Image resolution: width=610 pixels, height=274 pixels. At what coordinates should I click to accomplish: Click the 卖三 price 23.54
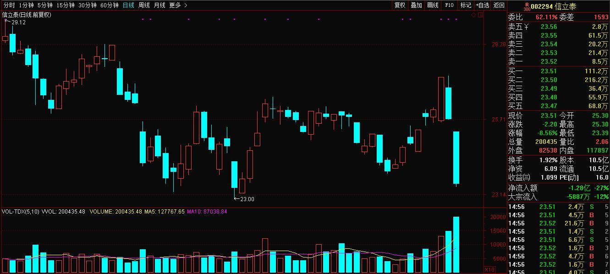pos(549,44)
